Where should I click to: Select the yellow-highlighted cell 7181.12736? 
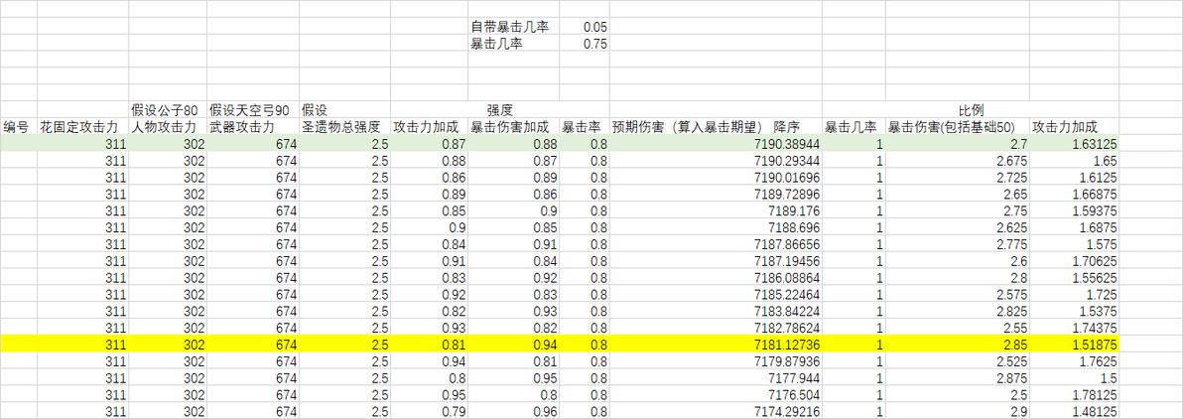coord(716,345)
